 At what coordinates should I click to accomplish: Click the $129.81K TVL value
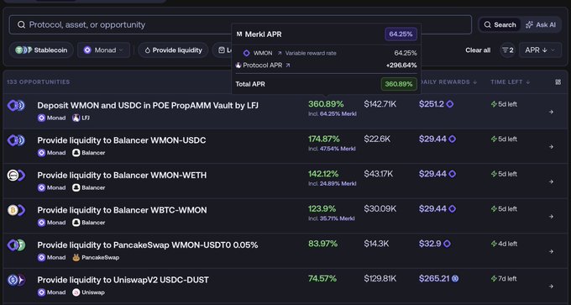point(380,278)
